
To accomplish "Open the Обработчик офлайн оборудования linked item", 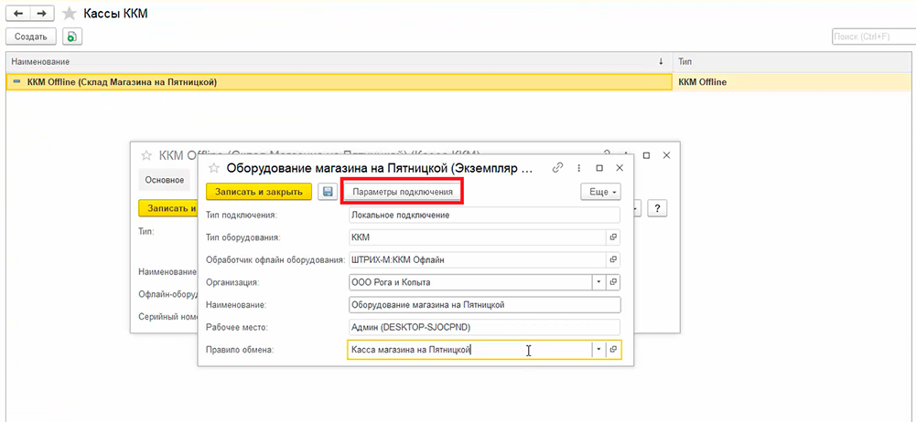I will [614, 258].
